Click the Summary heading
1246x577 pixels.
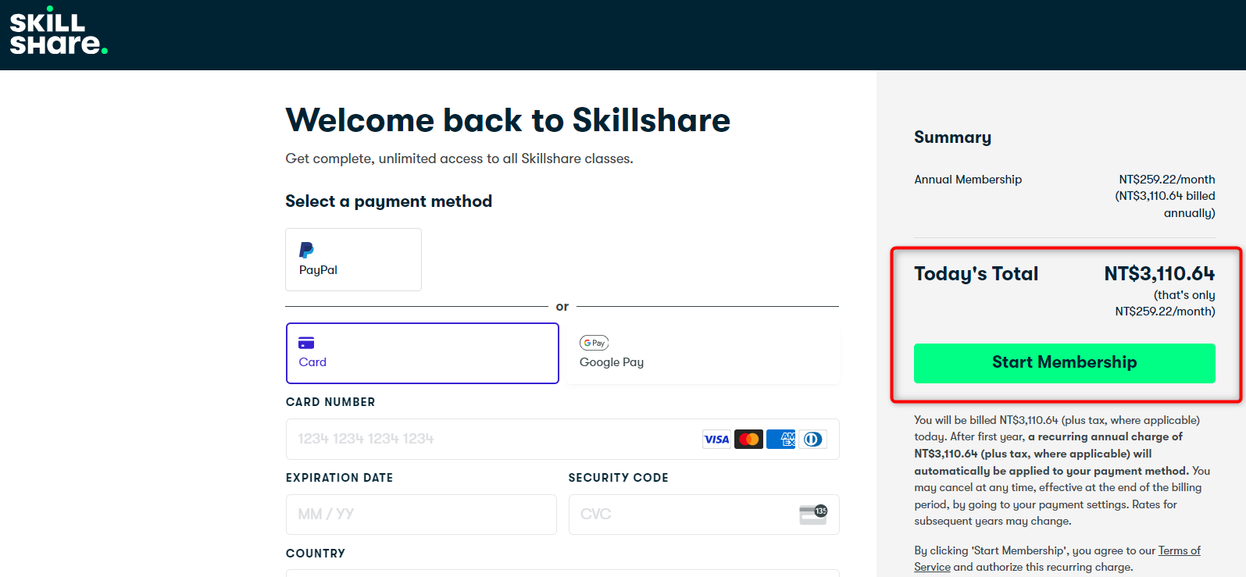coord(952,137)
